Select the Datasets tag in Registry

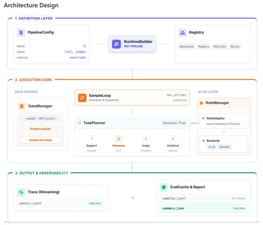pyautogui.click(x=187, y=46)
